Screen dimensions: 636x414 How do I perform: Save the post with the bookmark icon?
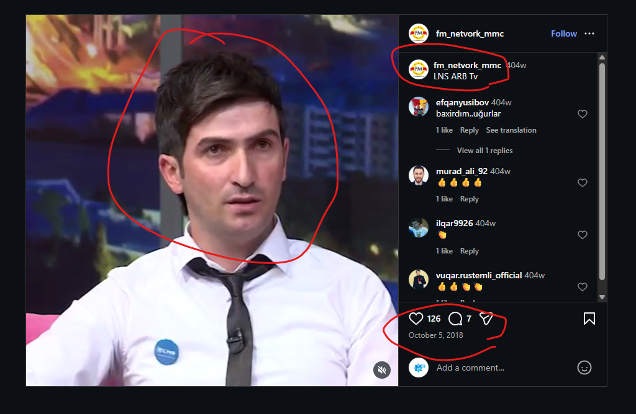click(x=589, y=319)
